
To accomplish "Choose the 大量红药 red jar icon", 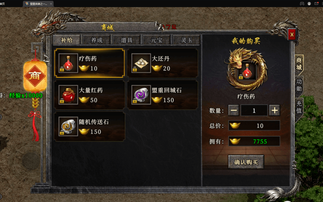I will coord(68,95).
